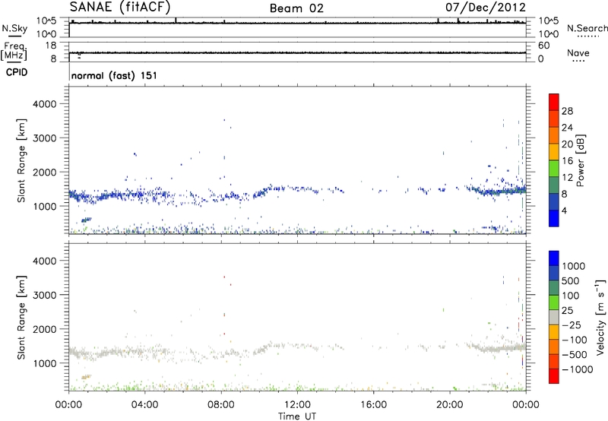This screenshot has width=608, height=421.
Task: Click the "Power [dB]" colorbar title
Action: (580, 160)
